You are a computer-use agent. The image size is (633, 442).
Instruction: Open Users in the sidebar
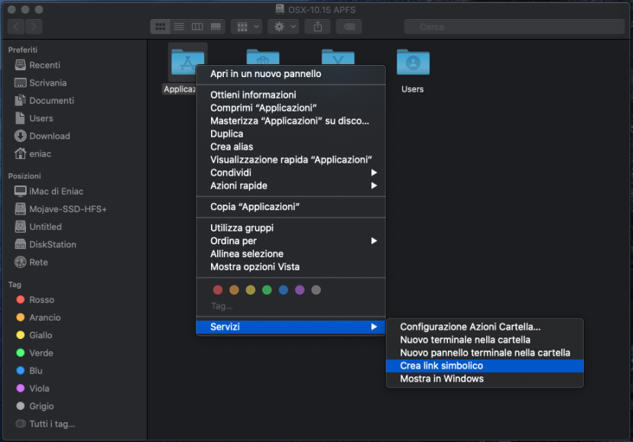(x=34, y=118)
